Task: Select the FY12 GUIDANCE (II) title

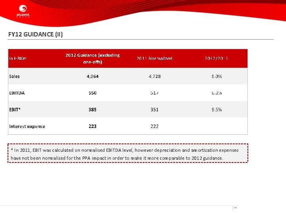Action: click(35, 34)
